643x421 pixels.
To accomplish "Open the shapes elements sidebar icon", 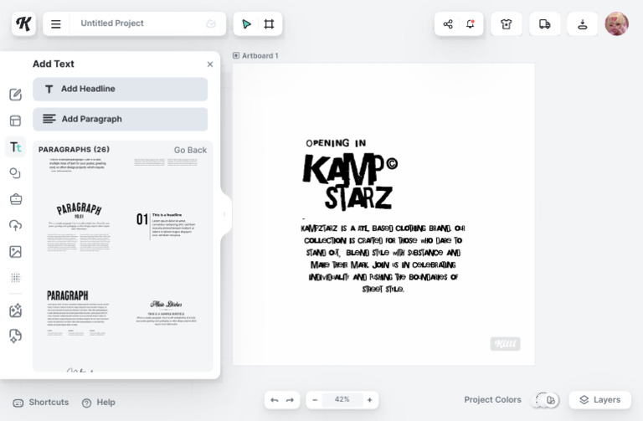I will 15,173.
